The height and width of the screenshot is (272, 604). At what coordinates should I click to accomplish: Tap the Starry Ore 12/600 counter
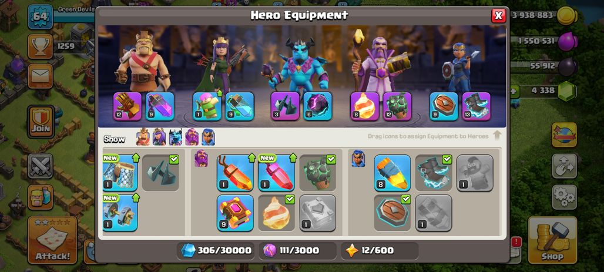380,251
